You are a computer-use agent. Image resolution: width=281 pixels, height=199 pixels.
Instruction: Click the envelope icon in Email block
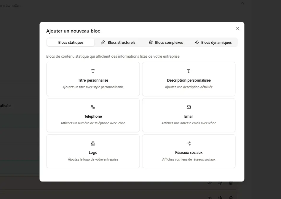(x=189, y=107)
